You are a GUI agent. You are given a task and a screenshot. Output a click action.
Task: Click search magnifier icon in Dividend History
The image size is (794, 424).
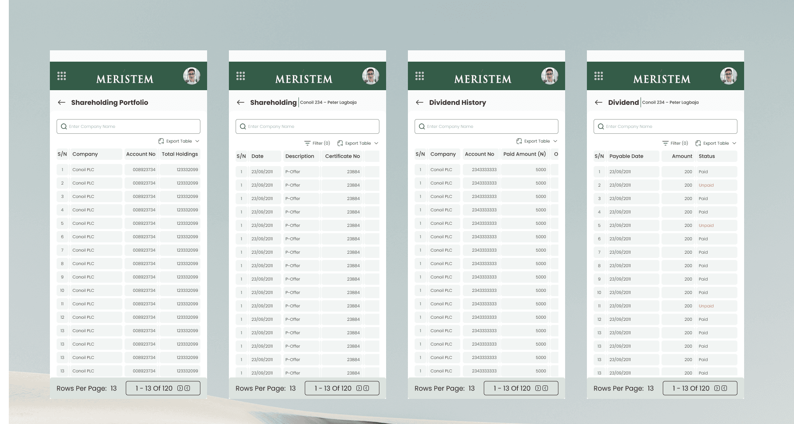(x=422, y=126)
